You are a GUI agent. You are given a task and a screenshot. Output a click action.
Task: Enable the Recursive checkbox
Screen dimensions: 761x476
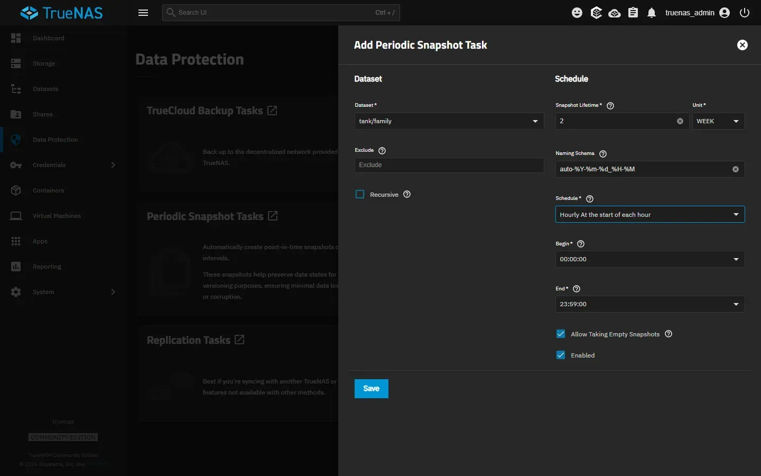pos(360,194)
